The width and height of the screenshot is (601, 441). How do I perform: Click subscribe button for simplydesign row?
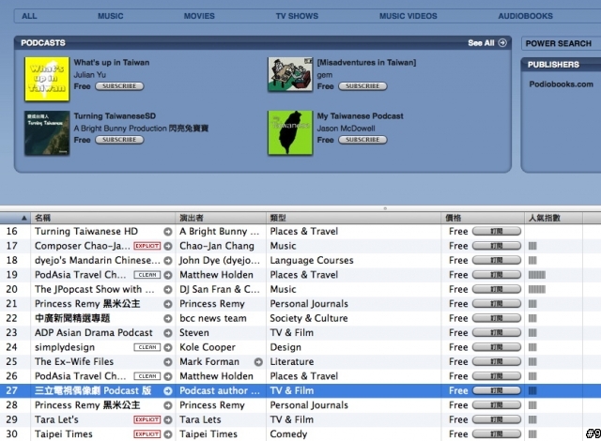[x=497, y=347]
